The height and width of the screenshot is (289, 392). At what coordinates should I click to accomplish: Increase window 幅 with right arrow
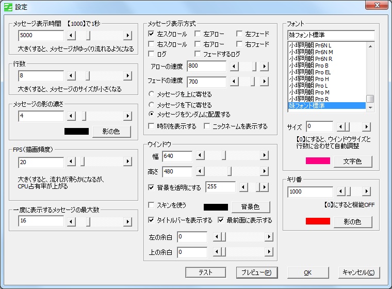coord(264,155)
